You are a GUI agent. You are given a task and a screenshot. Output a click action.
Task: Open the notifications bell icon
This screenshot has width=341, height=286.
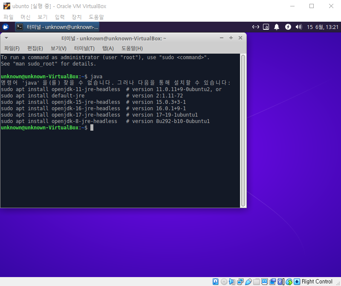coord(277,27)
